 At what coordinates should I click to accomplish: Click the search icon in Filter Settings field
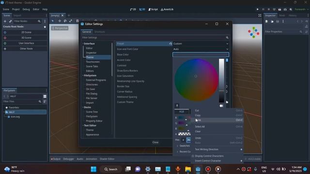227,38
